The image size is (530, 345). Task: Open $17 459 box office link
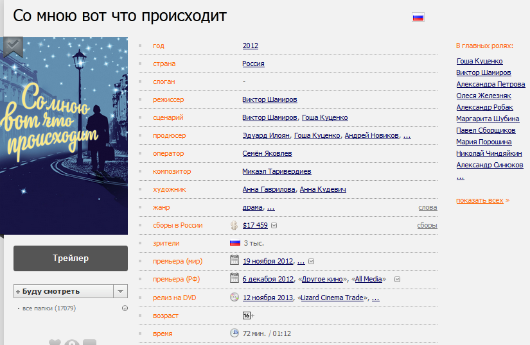pos(255,225)
